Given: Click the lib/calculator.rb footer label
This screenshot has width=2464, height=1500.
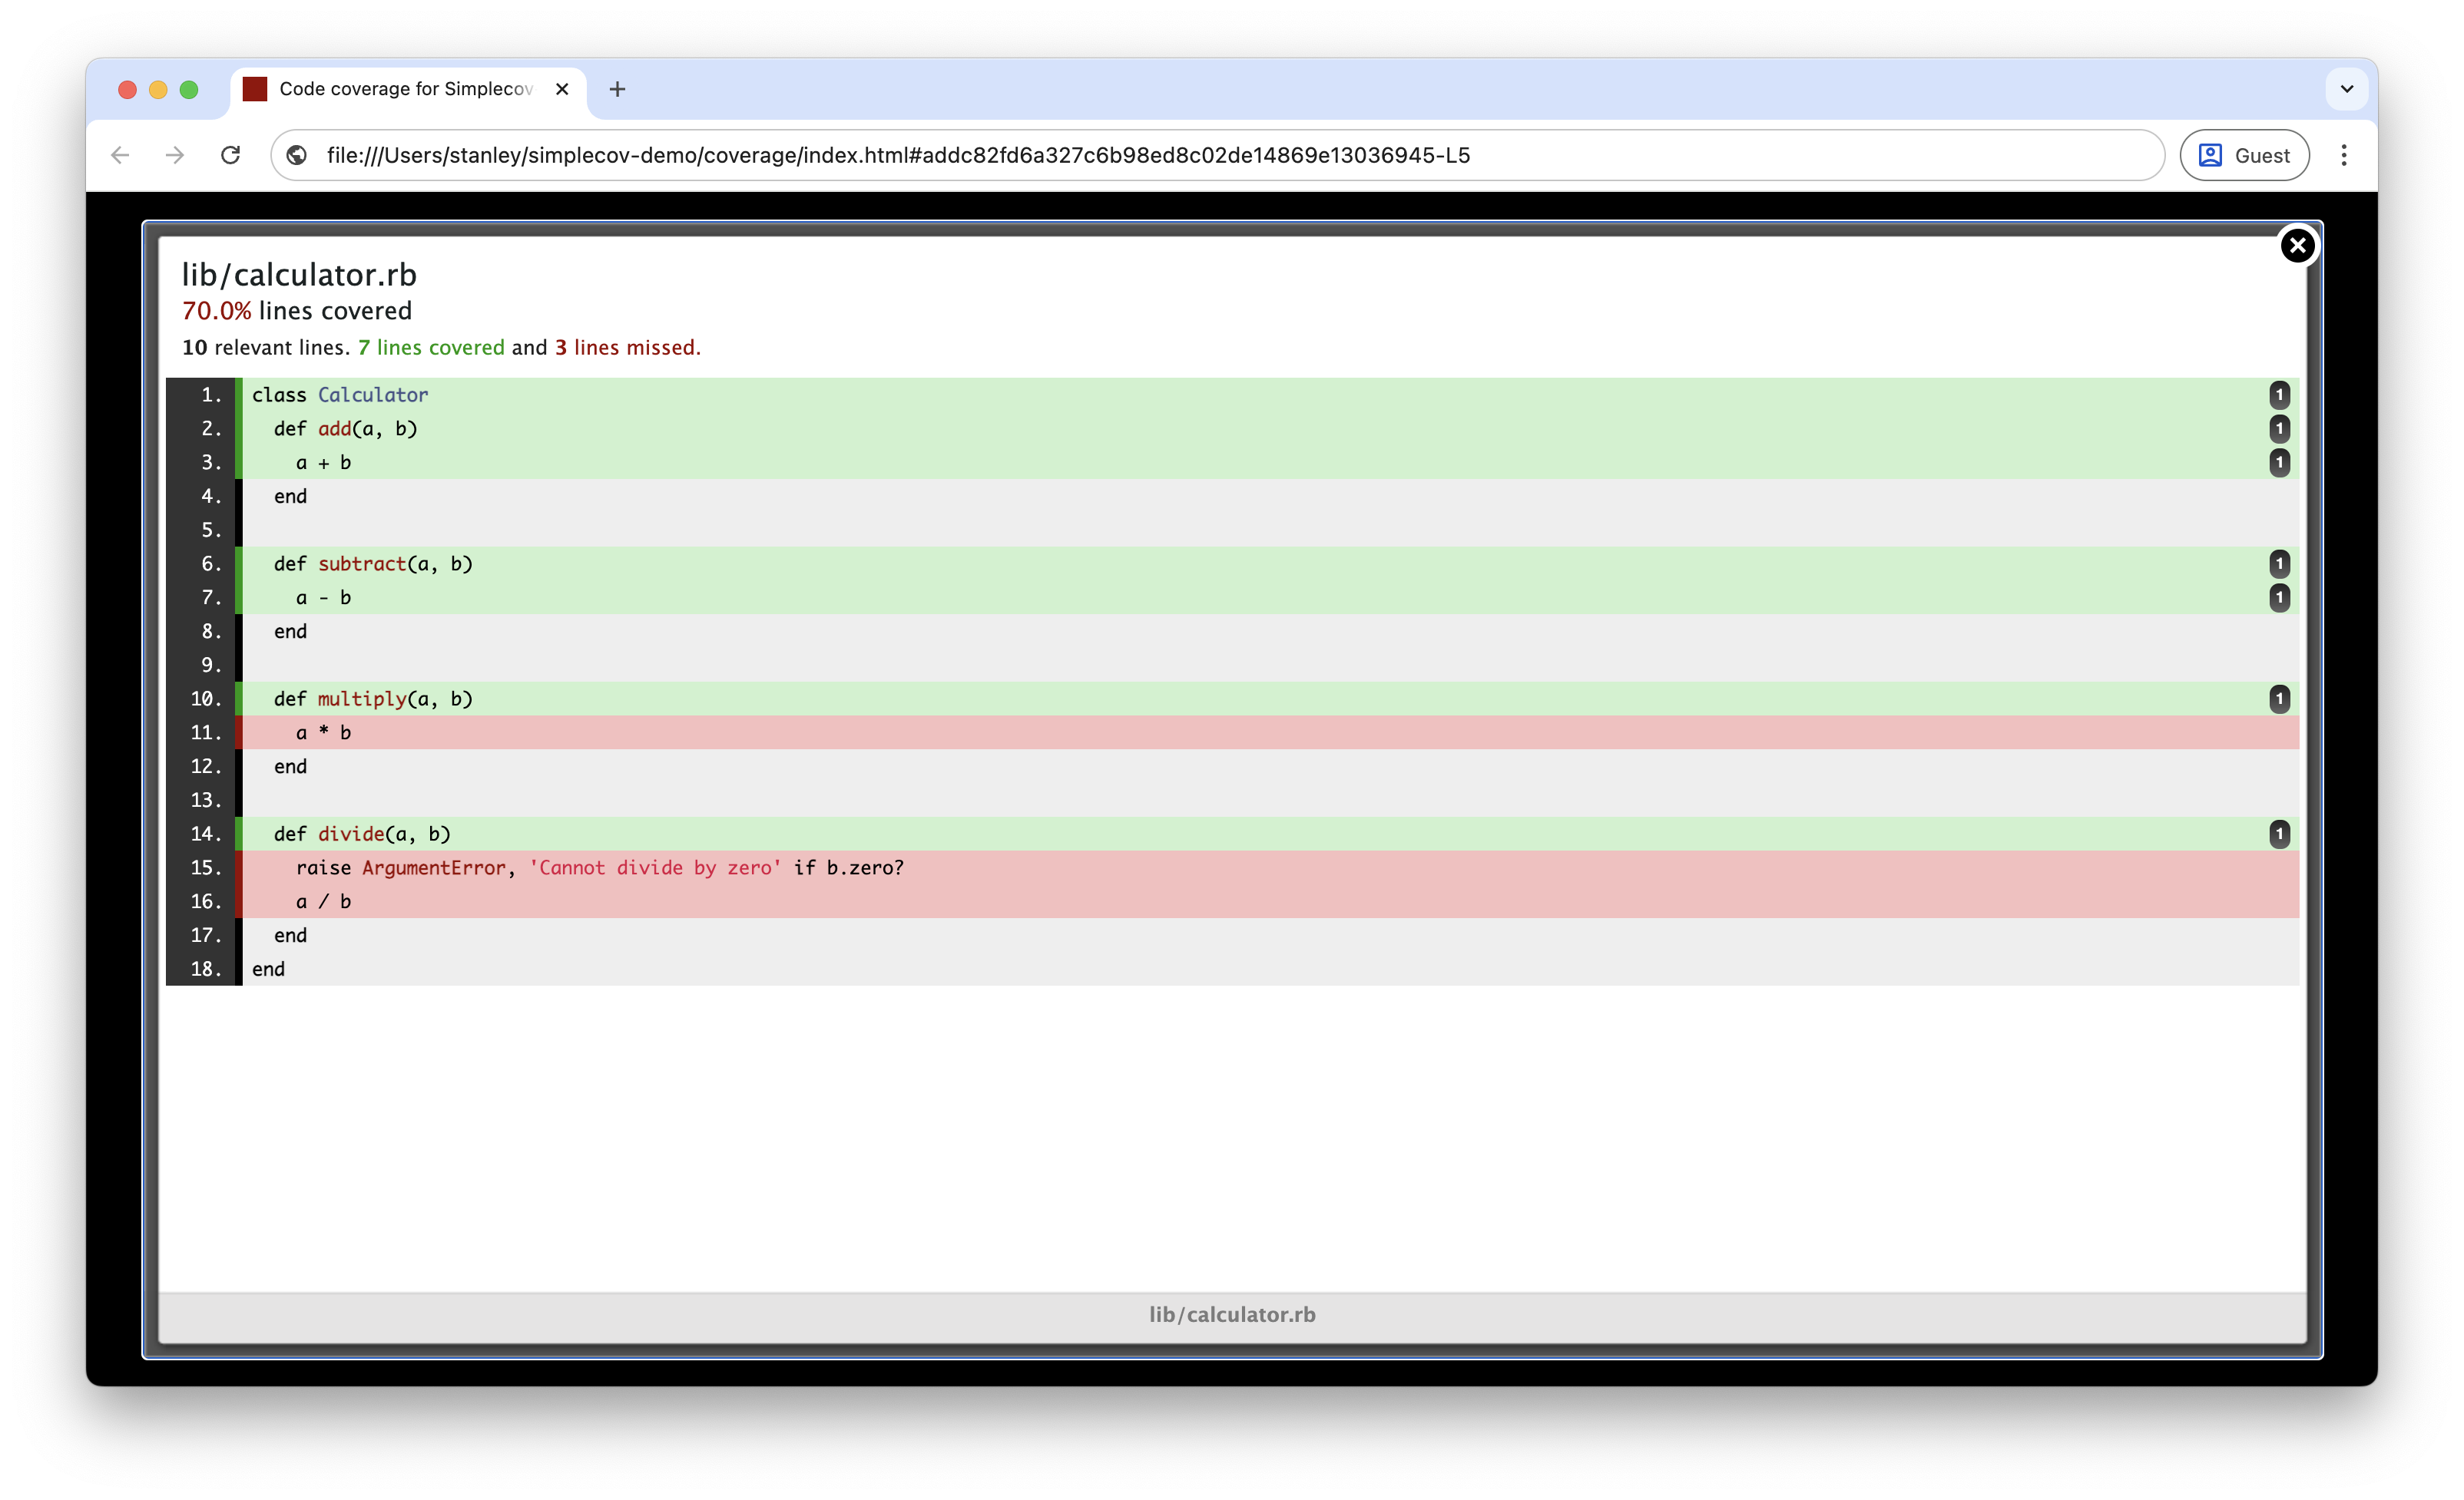Looking at the screenshot, I should 1231,1314.
